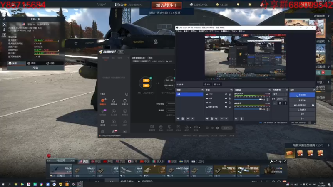Select the T25 tank crew slot
This screenshot has width=333, height=187.
[201, 171]
